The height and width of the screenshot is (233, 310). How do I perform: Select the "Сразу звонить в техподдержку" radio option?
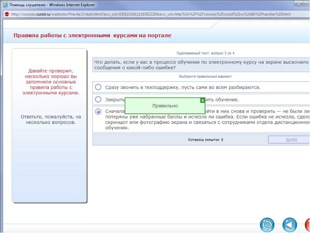[x=98, y=87]
